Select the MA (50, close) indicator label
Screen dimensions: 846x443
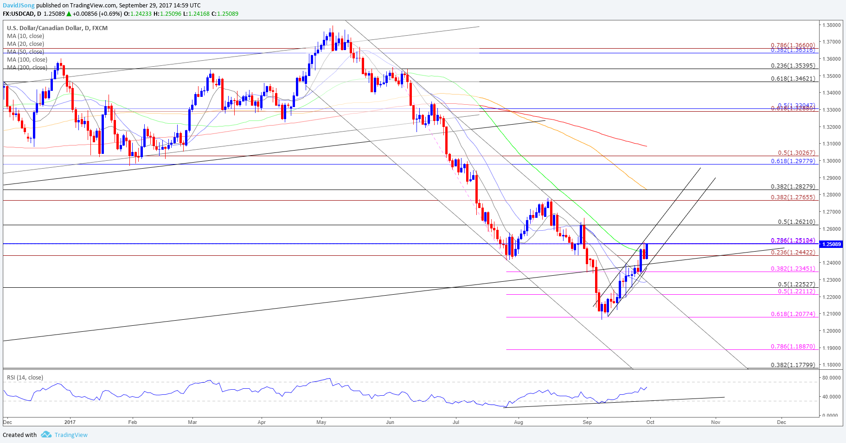(26, 52)
